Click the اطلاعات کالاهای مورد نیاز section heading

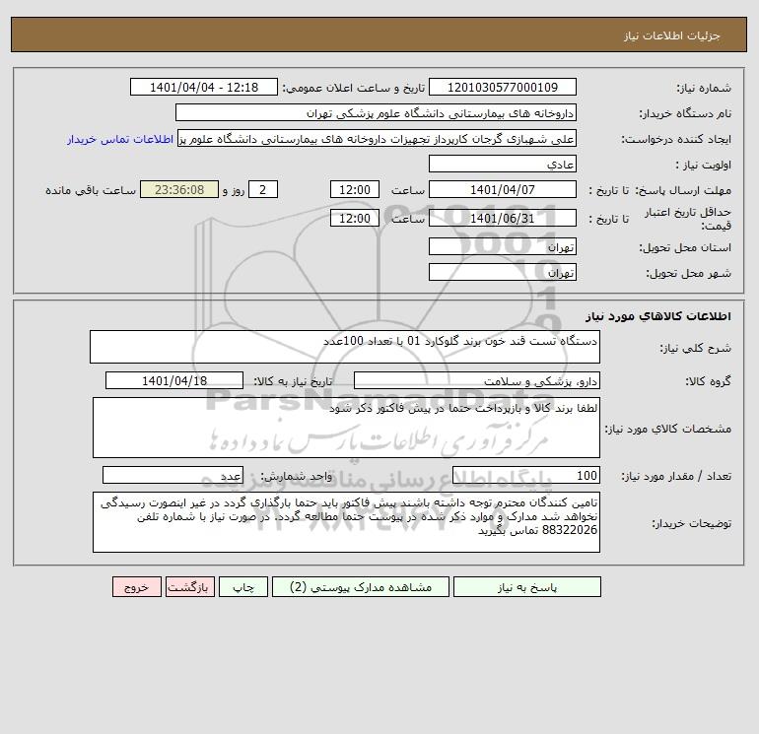tap(658, 316)
